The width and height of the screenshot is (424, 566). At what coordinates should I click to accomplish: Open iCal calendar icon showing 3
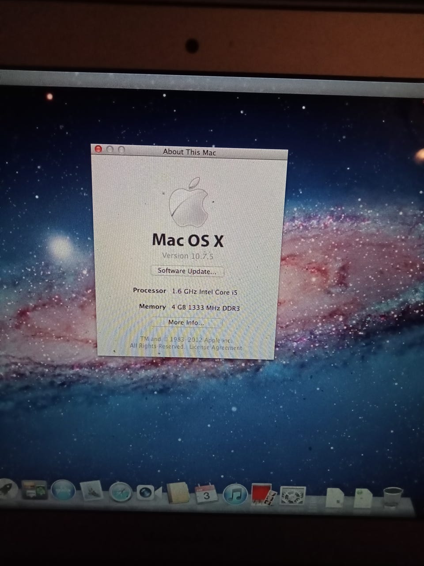click(x=206, y=494)
